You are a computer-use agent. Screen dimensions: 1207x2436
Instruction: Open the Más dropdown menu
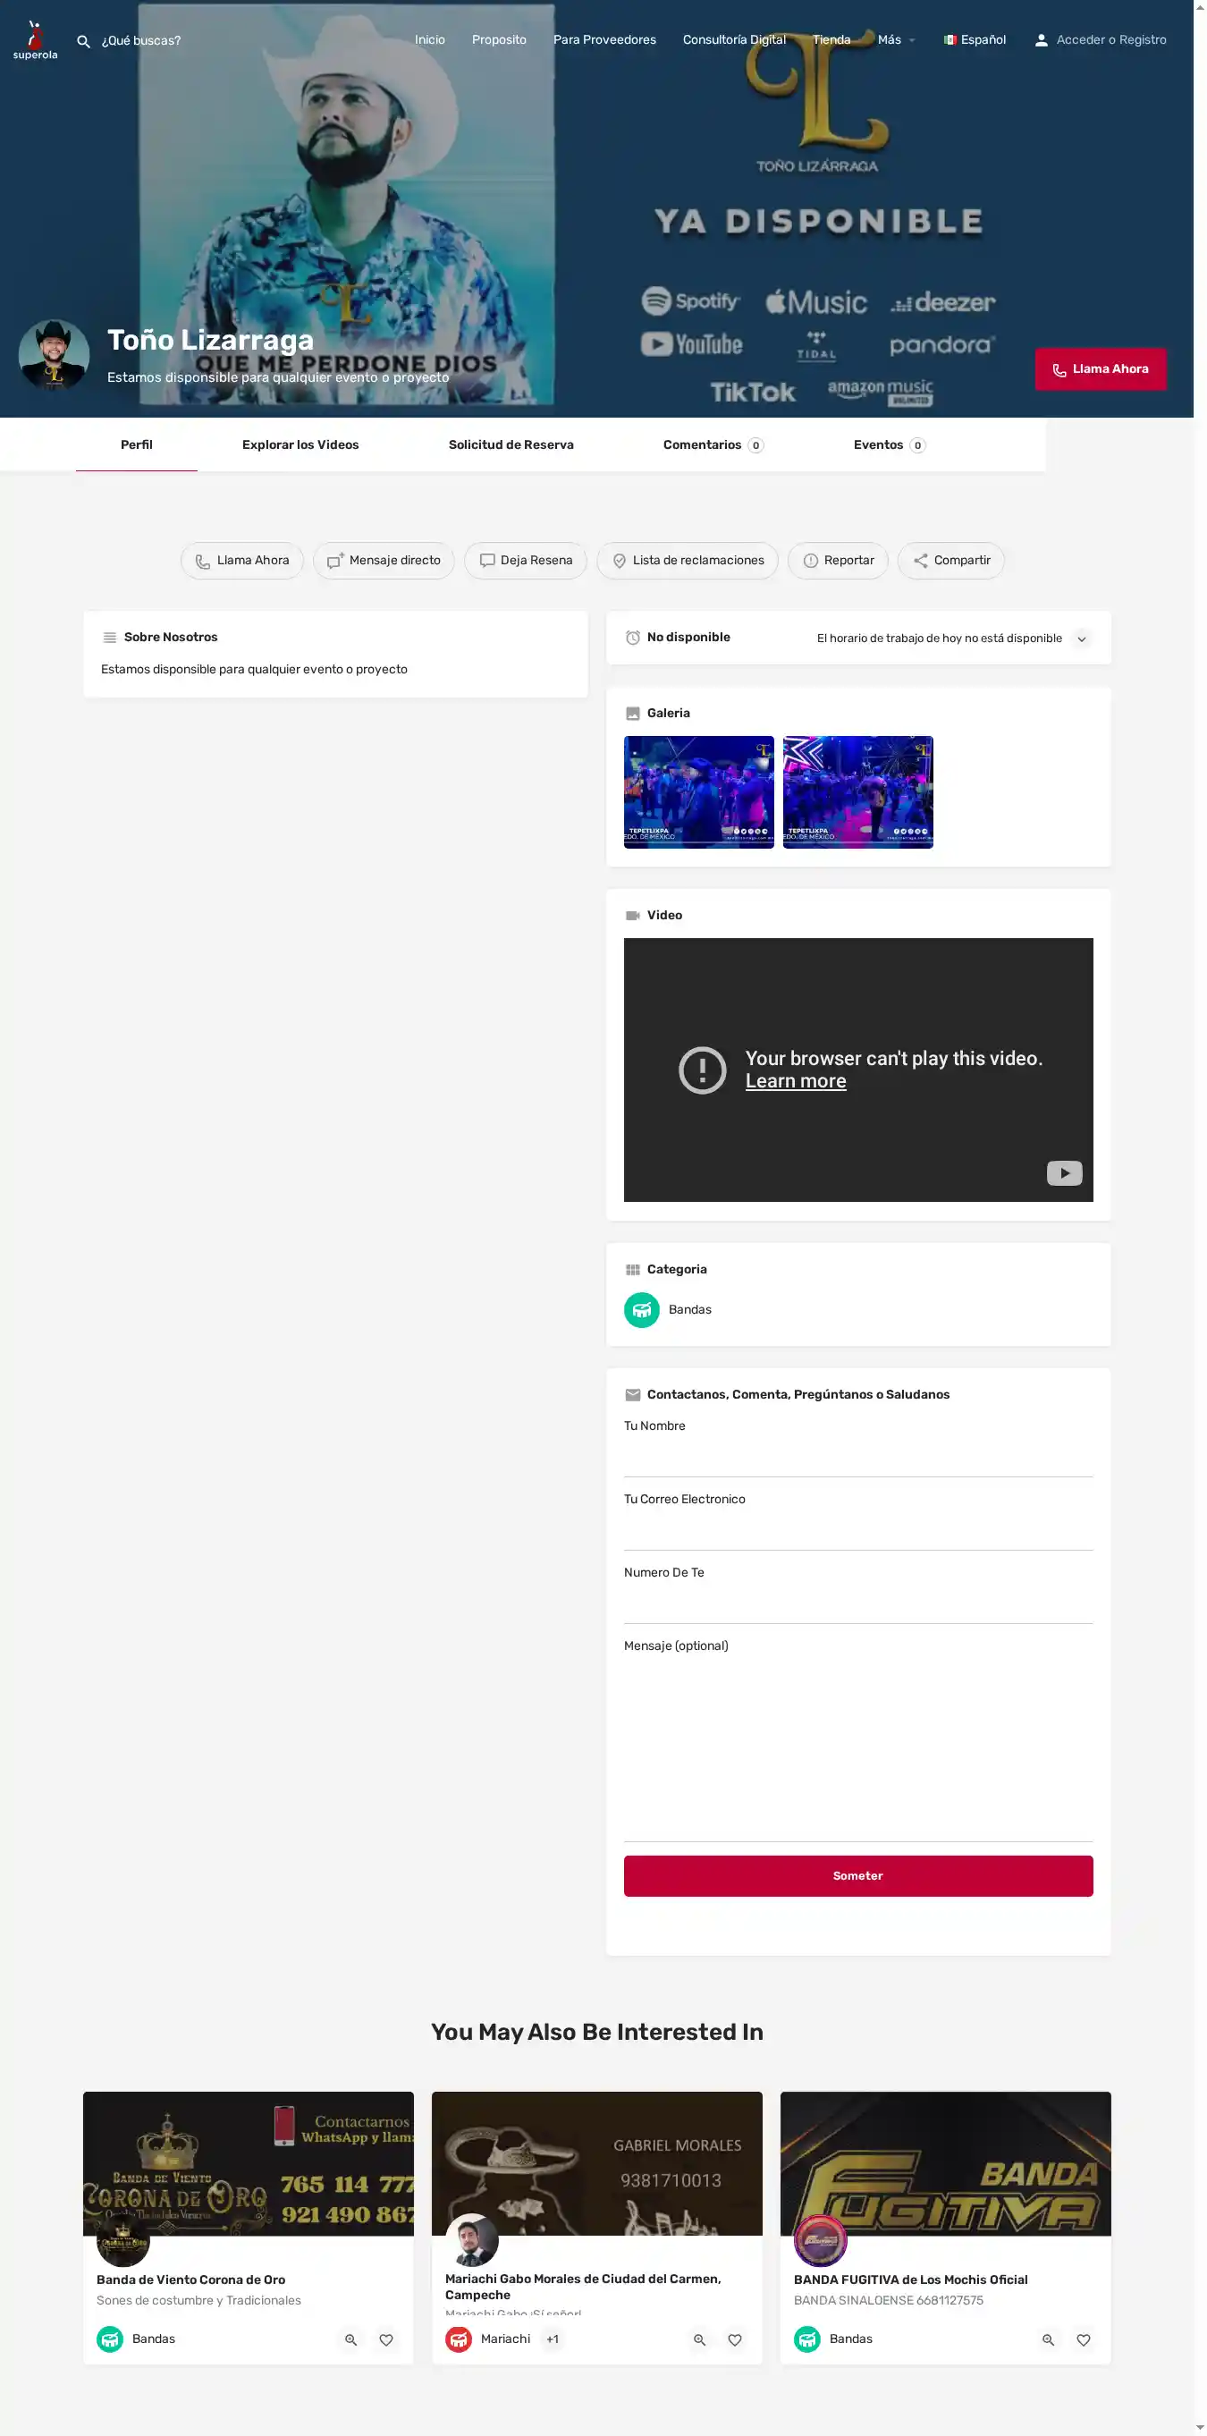click(x=895, y=39)
